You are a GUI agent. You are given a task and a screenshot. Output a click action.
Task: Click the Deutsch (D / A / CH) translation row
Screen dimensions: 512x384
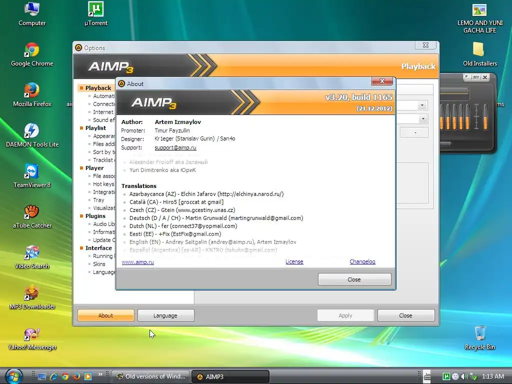point(216,218)
